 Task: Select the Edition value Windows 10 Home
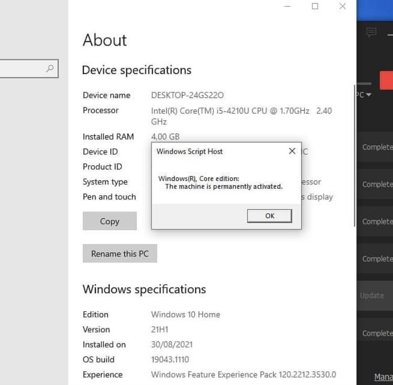(x=185, y=315)
